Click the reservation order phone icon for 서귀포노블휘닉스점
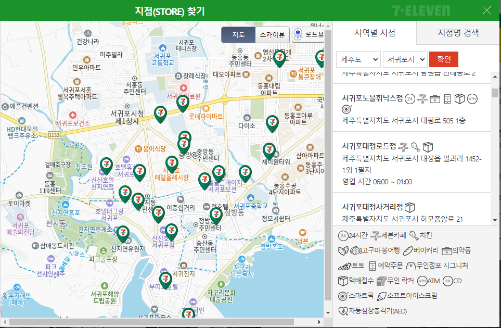The height and width of the screenshot is (328, 501). pyautogui.click(x=447, y=99)
